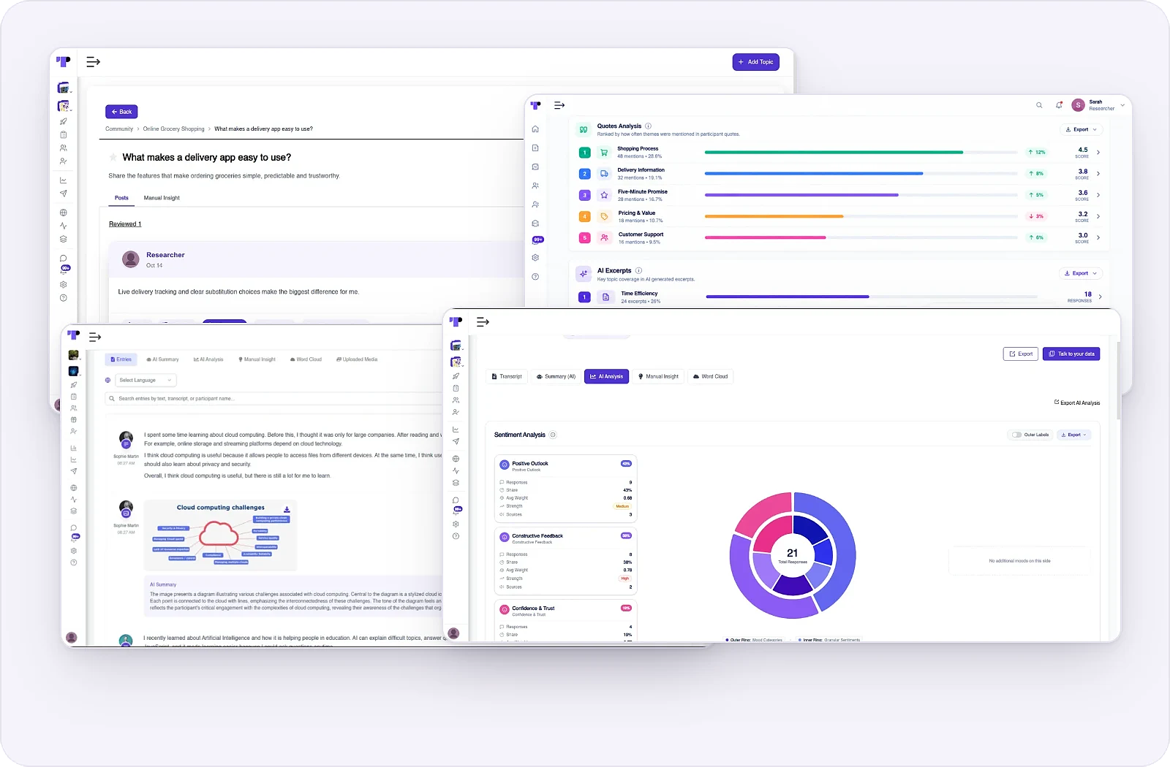Click the info icon beside Sentiment Analysis heading
The image size is (1170, 767).
tap(553, 435)
